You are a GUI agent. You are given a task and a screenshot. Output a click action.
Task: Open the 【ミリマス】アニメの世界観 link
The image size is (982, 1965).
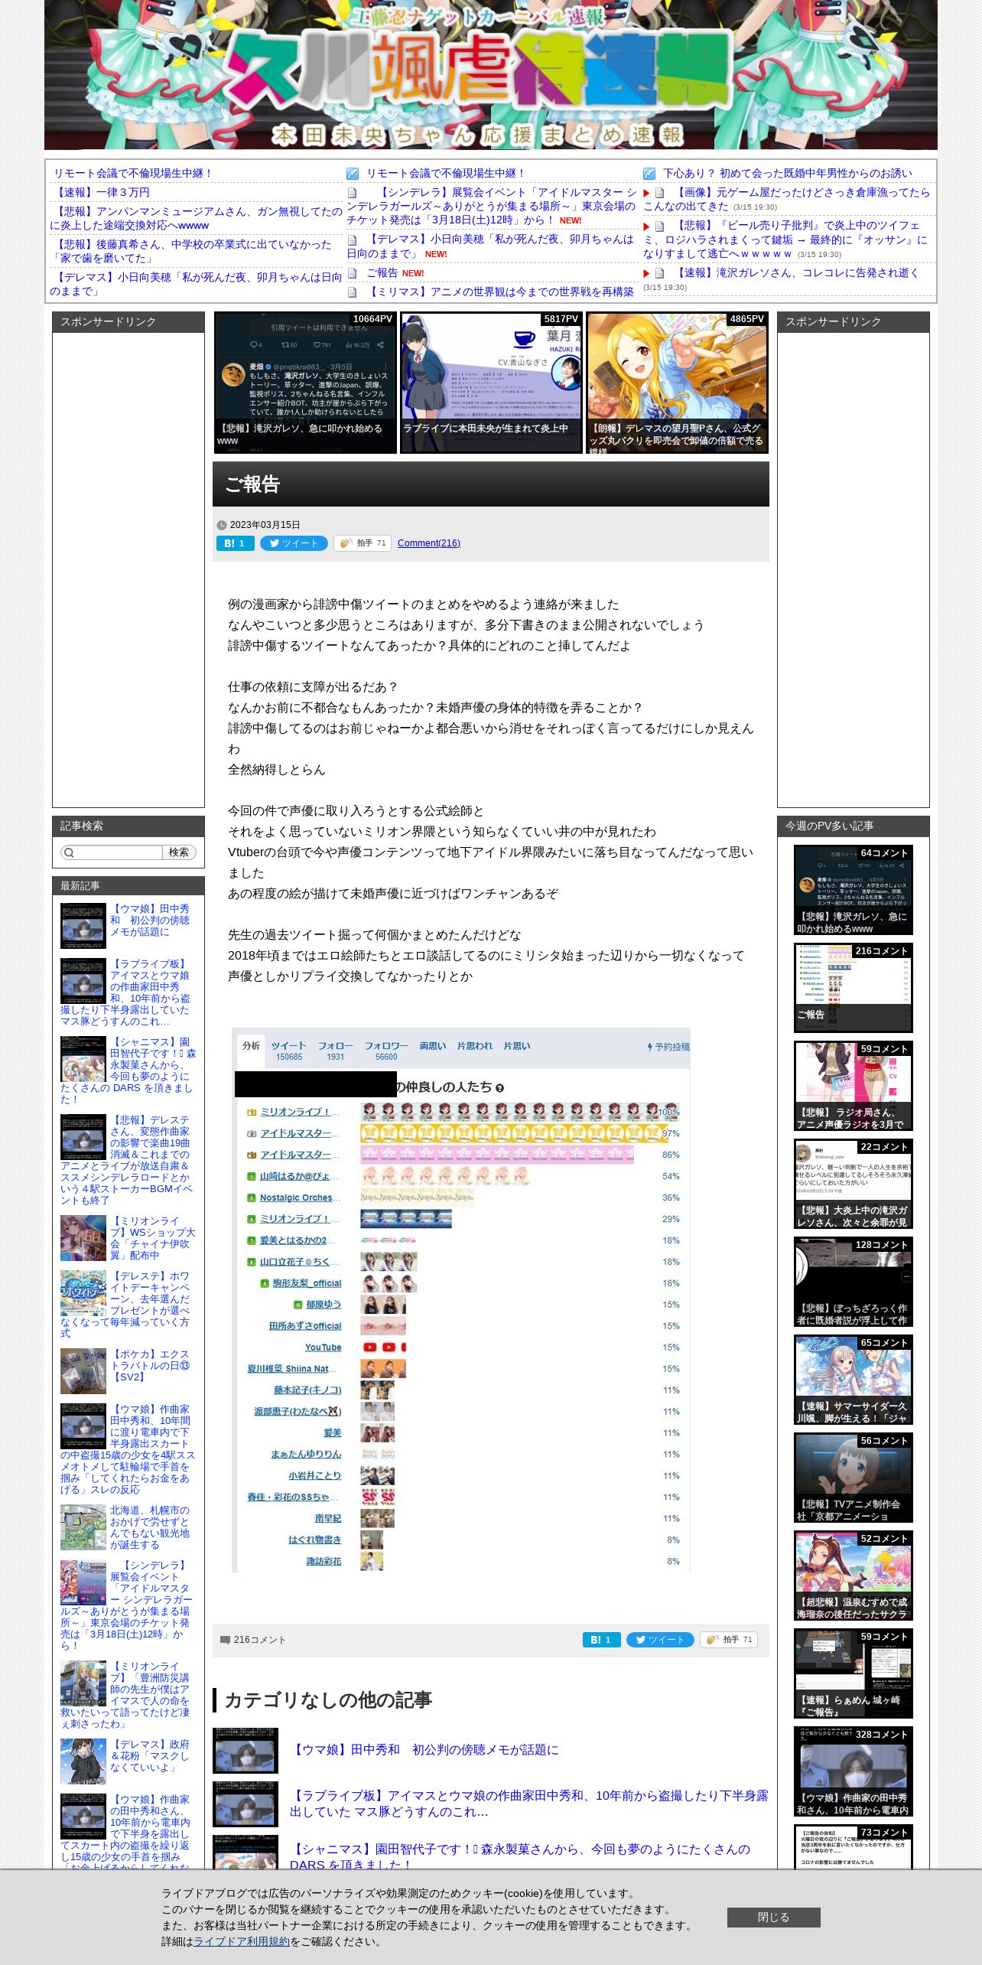500,292
